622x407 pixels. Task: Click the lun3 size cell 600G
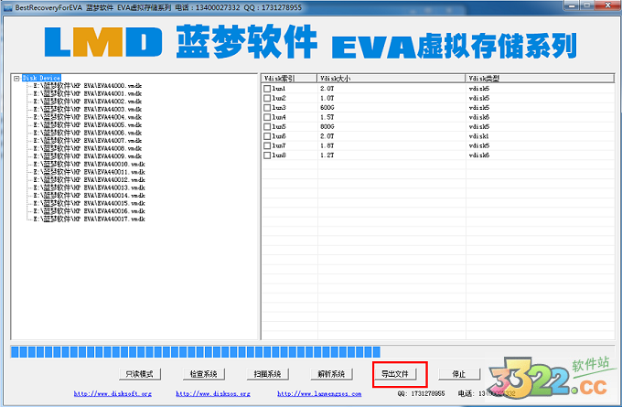pyautogui.click(x=327, y=108)
